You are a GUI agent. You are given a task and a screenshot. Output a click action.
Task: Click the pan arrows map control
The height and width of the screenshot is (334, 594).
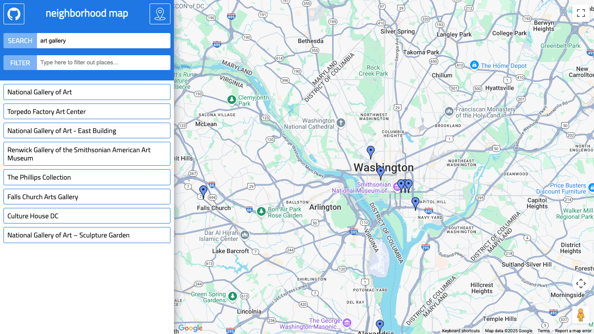(581, 283)
